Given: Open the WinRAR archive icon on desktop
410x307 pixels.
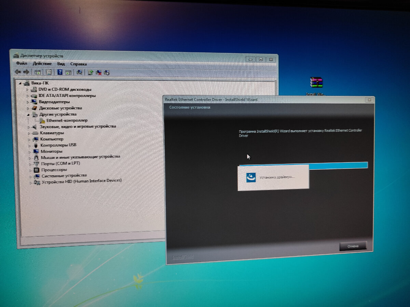Looking at the screenshot, I should (x=316, y=83).
